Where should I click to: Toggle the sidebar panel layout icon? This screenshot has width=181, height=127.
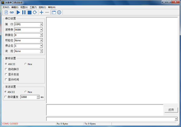click(54, 12)
